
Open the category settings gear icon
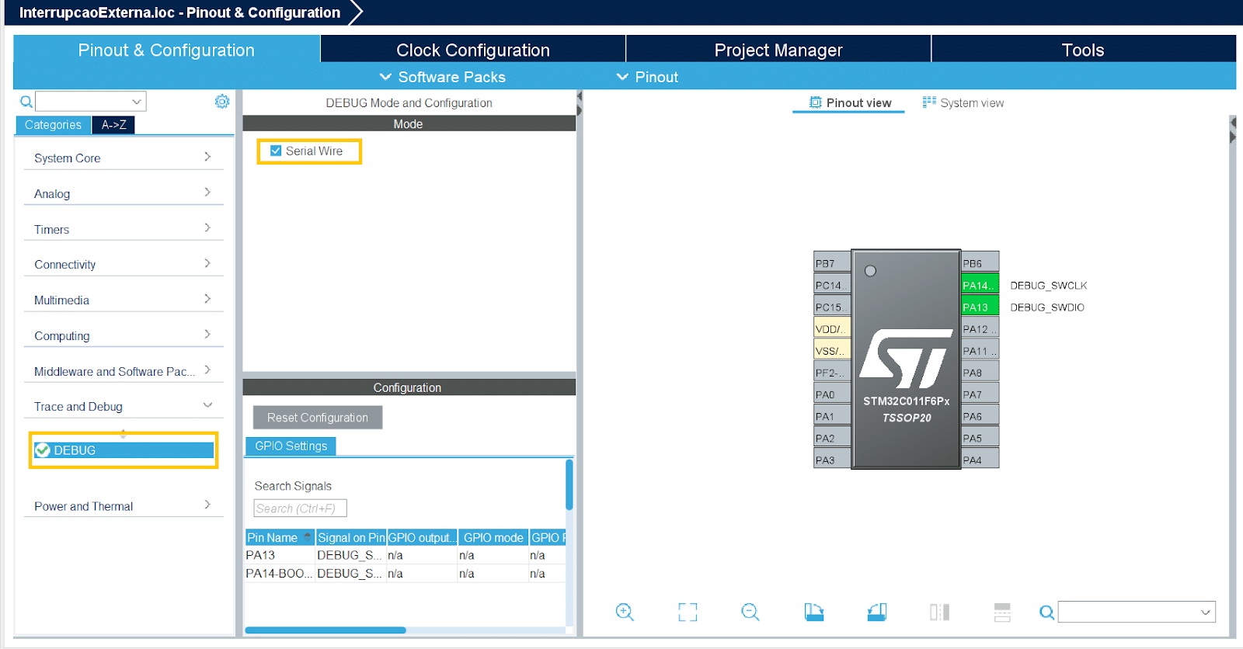tap(222, 102)
